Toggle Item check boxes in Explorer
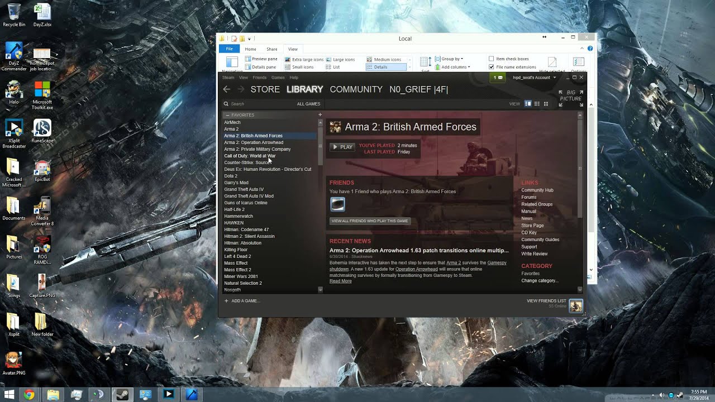Image resolution: width=715 pixels, height=402 pixels. click(x=508, y=59)
